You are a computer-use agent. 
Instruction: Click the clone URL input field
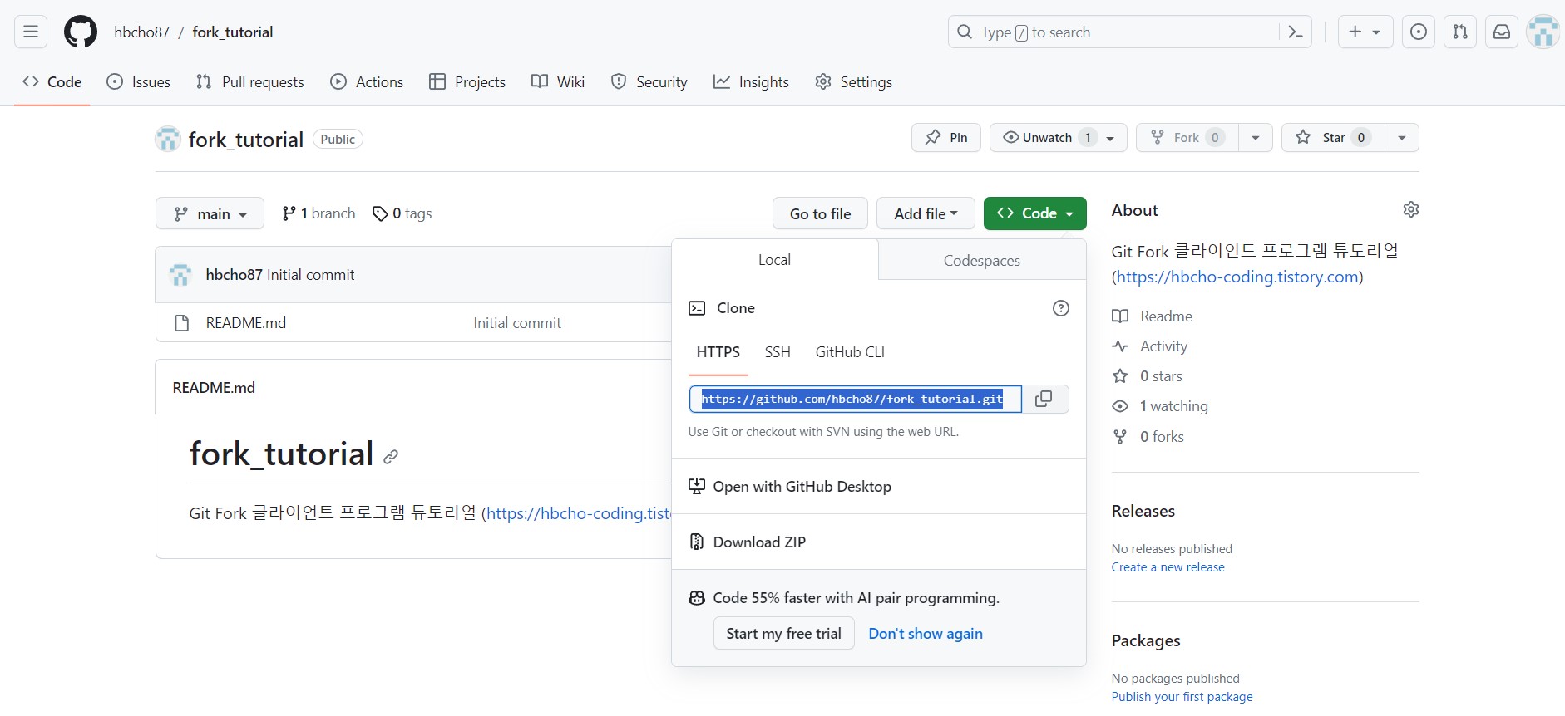point(855,399)
